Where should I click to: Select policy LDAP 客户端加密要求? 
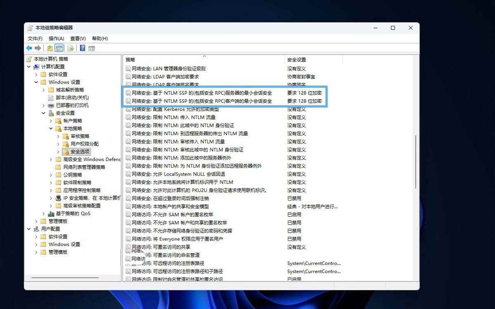coord(165,77)
